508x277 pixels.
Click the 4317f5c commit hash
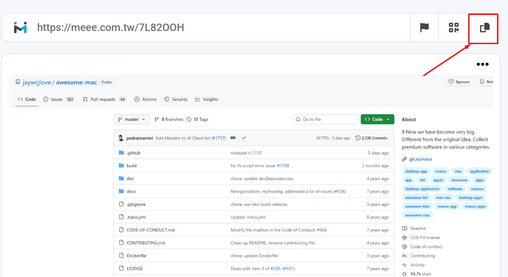tap(323, 138)
